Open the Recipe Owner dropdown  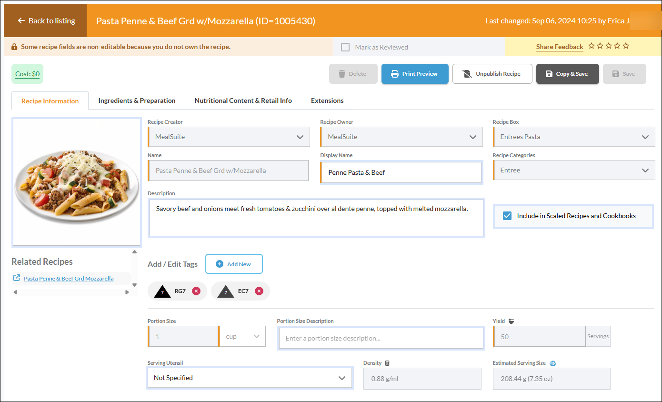click(x=401, y=137)
